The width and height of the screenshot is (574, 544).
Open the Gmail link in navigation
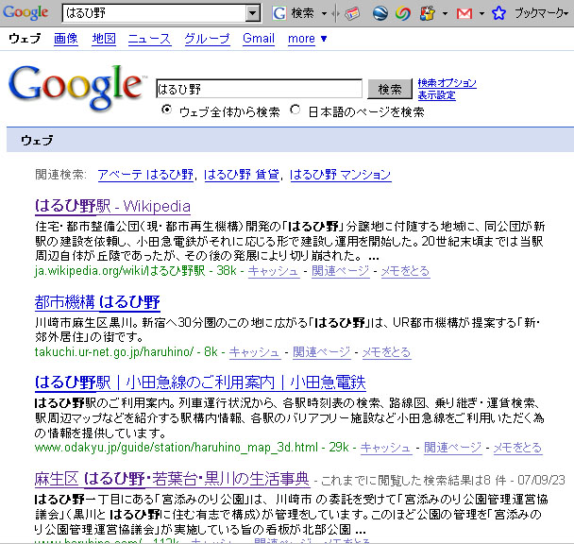(259, 39)
